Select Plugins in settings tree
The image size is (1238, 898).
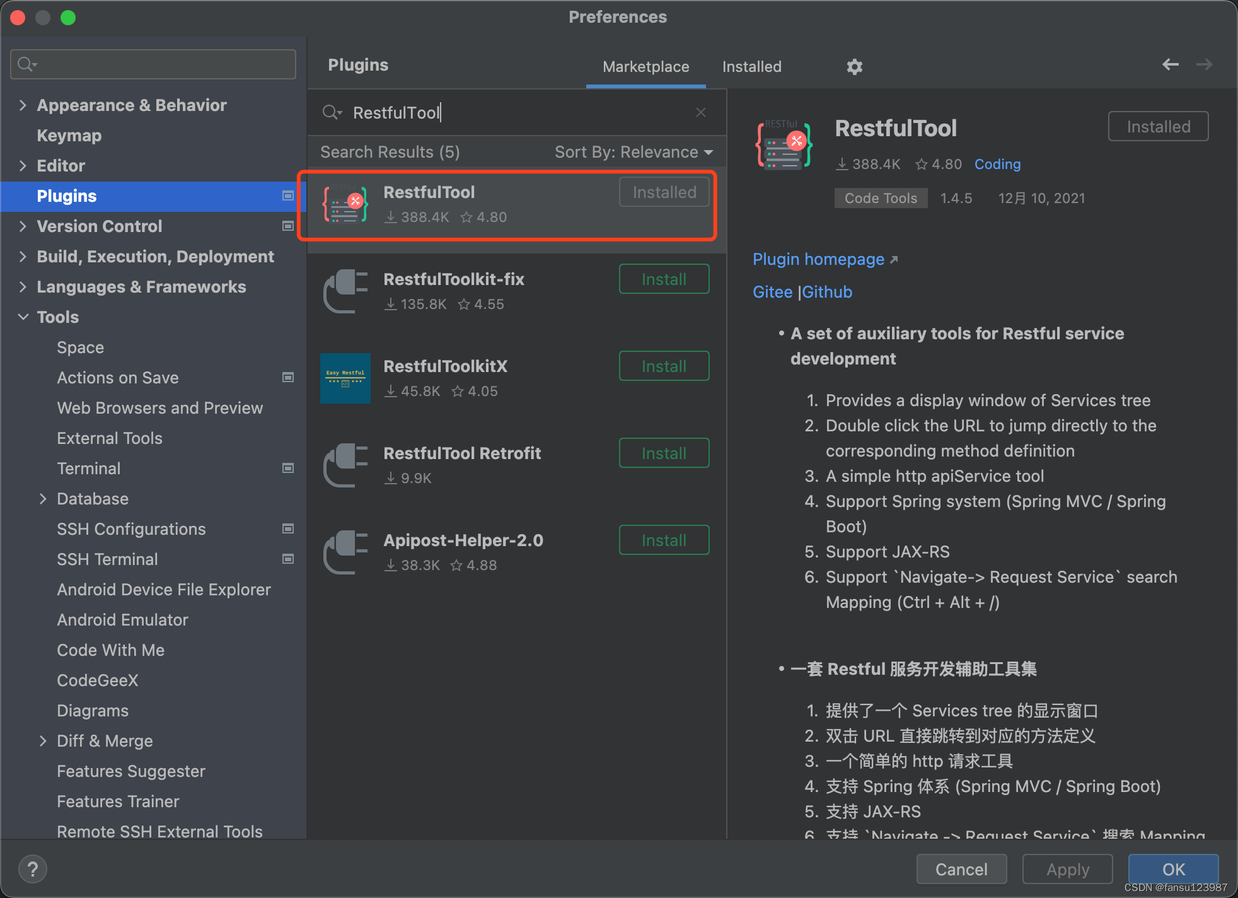click(153, 196)
